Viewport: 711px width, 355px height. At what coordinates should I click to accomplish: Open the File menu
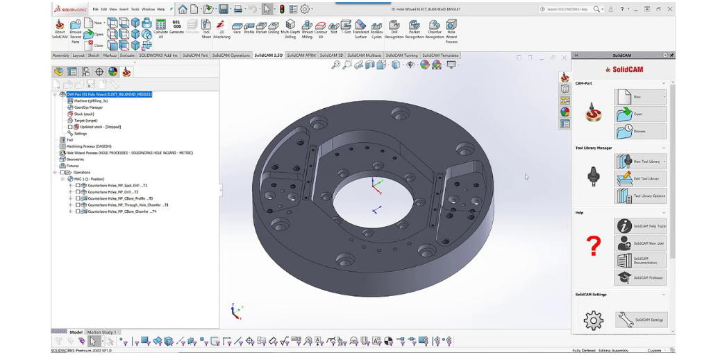point(95,9)
